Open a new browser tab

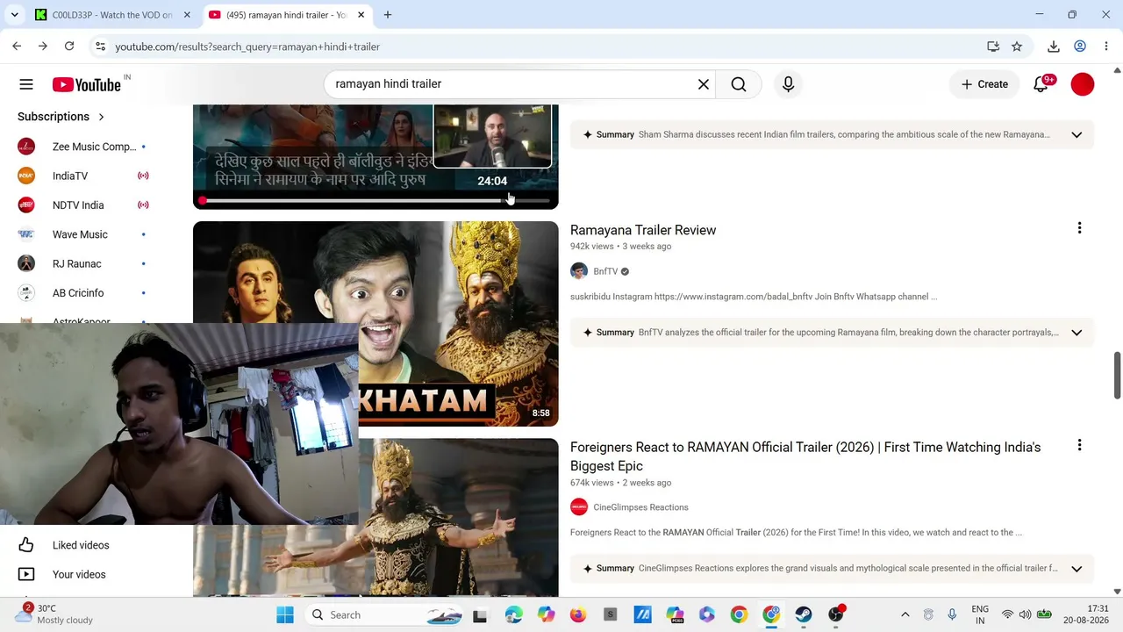(x=388, y=15)
